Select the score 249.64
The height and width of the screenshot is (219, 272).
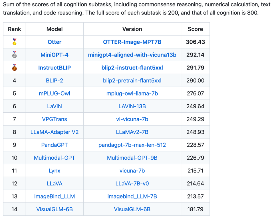click(x=195, y=106)
